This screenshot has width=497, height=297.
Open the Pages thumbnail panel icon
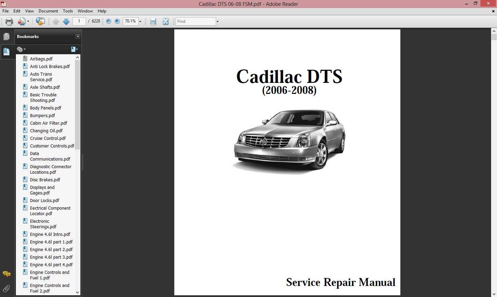(7, 37)
